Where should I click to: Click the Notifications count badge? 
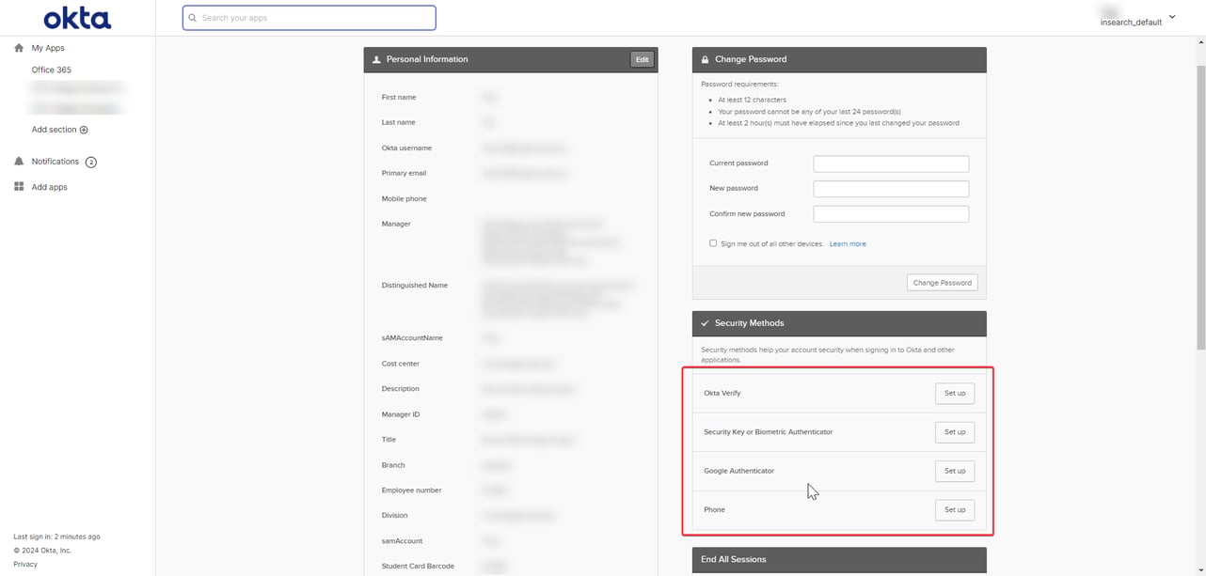pos(91,162)
